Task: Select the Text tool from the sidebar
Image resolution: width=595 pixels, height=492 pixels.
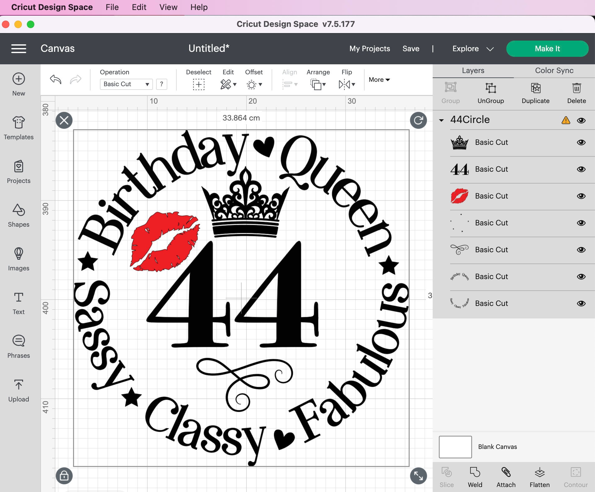Action: click(x=18, y=303)
